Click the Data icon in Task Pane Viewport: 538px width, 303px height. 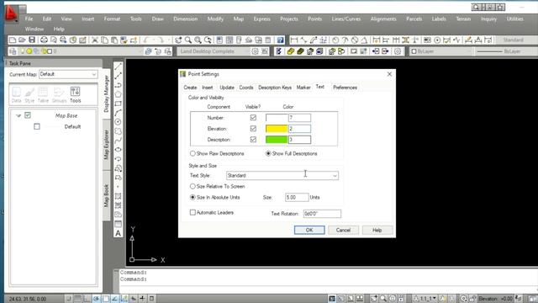[16, 95]
